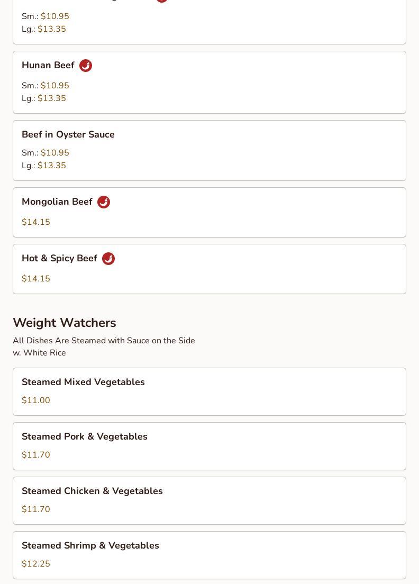The height and width of the screenshot is (584, 419).
Task: Click Beef in Oyster Sauce small price
Action: (x=54, y=152)
